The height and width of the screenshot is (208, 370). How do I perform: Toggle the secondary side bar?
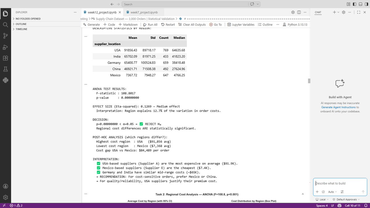pos(366,4)
